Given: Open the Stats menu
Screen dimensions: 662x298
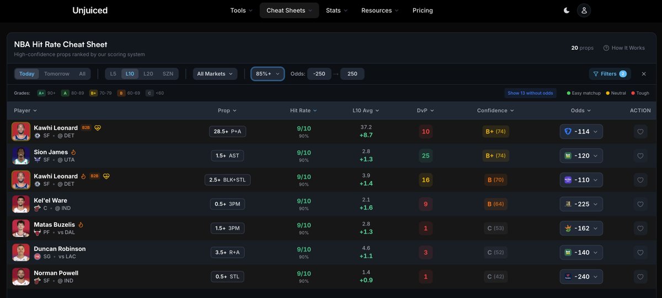Looking at the screenshot, I should (x=337, y=10).
